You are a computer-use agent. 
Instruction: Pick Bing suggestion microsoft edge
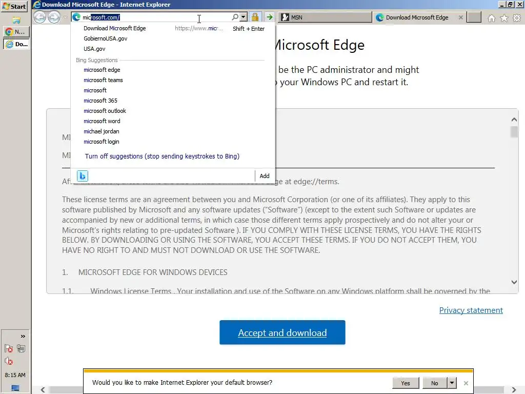pos(174,70)
